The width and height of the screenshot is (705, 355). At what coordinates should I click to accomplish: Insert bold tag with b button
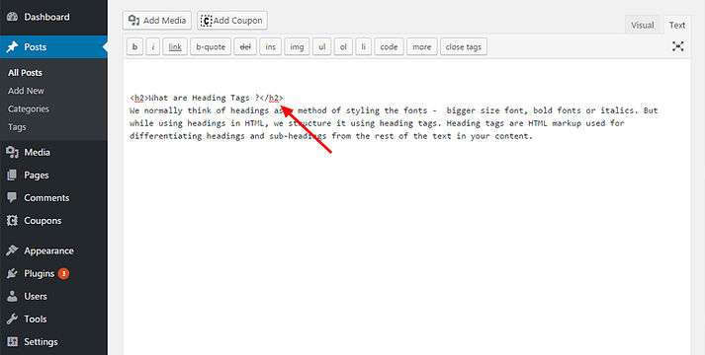point(134,46)
